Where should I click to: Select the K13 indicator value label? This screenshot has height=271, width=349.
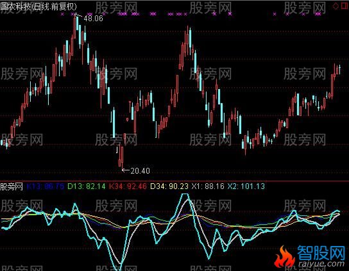pos(46,186)
